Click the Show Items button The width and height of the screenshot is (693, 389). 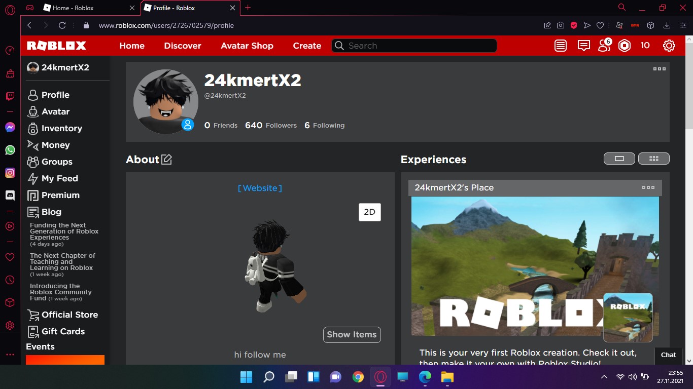coord(352,334)
